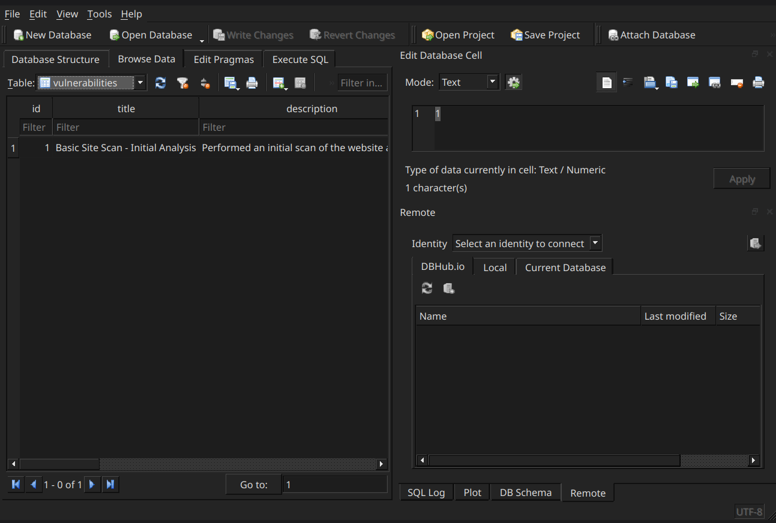Click the database icon next to remote refresh
The height and width of the screenshot is (523, 776).
click(449, 288)
